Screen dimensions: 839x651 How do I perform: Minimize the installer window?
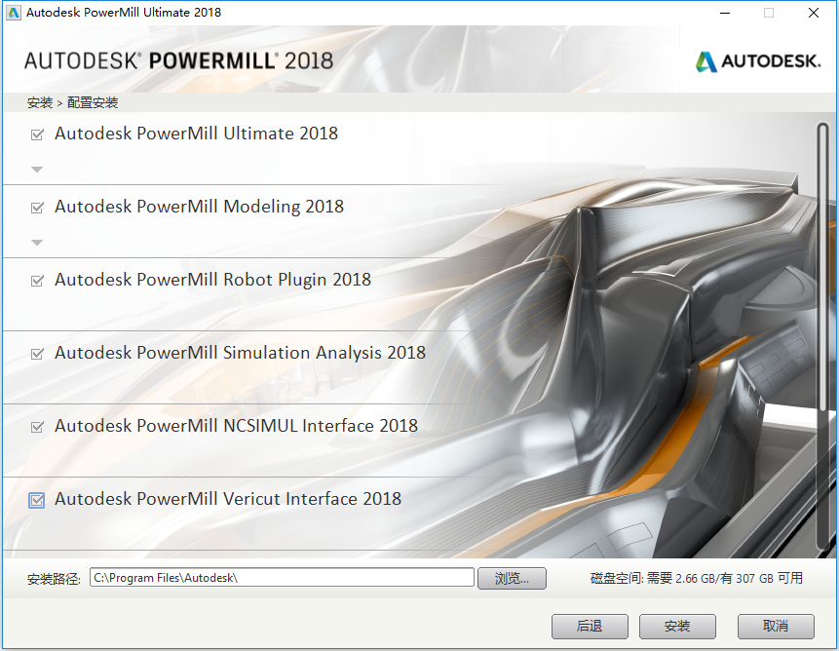pyautogui.click(x=725, y=13)
